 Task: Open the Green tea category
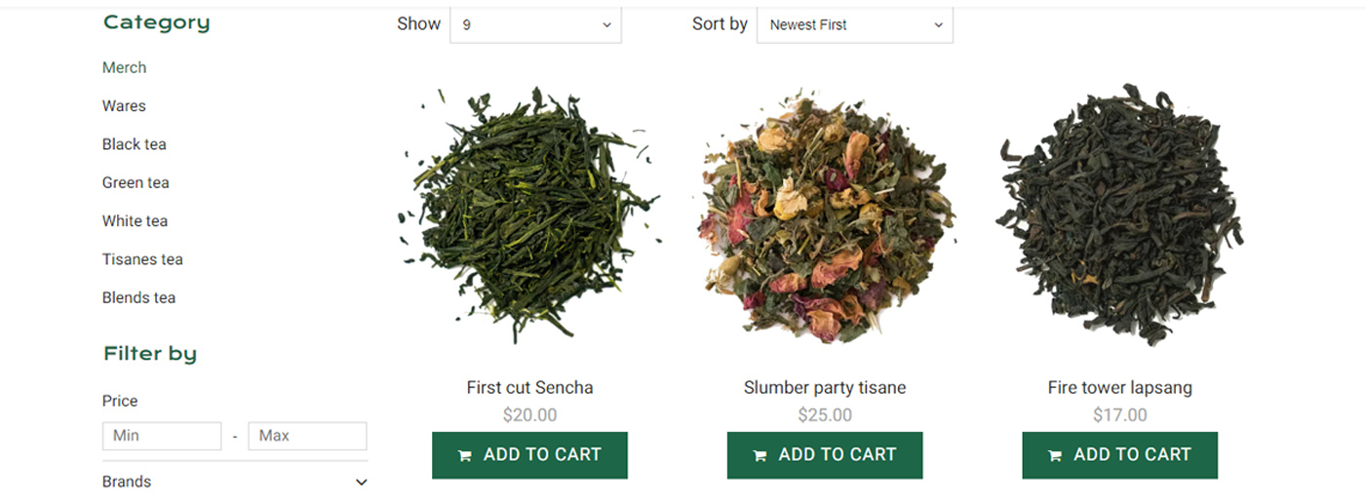136,182
